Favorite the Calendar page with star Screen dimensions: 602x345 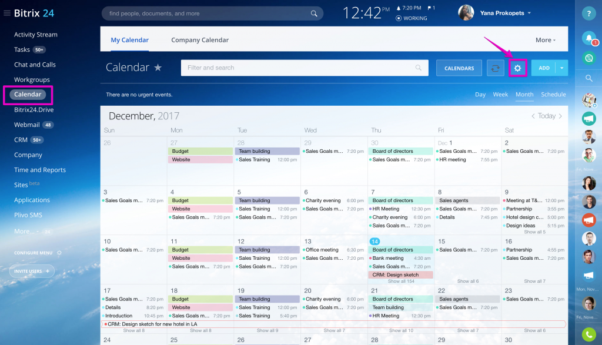158,68
